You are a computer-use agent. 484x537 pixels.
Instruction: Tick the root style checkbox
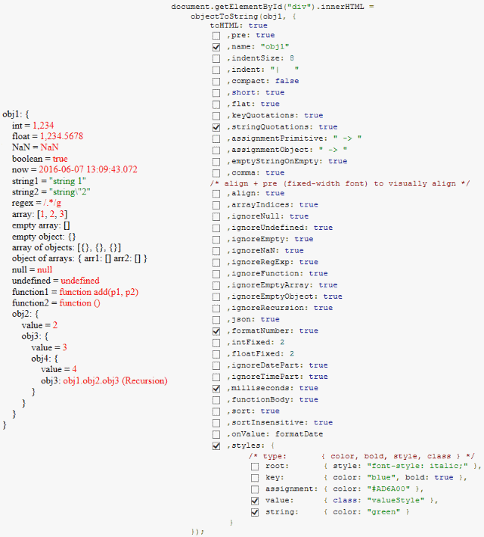[255, 467]
